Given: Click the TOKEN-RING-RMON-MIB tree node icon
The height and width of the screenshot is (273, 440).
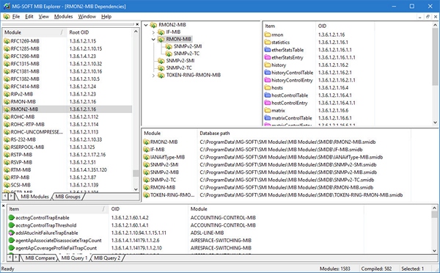Looking at the screenshot, I should 161,76.
